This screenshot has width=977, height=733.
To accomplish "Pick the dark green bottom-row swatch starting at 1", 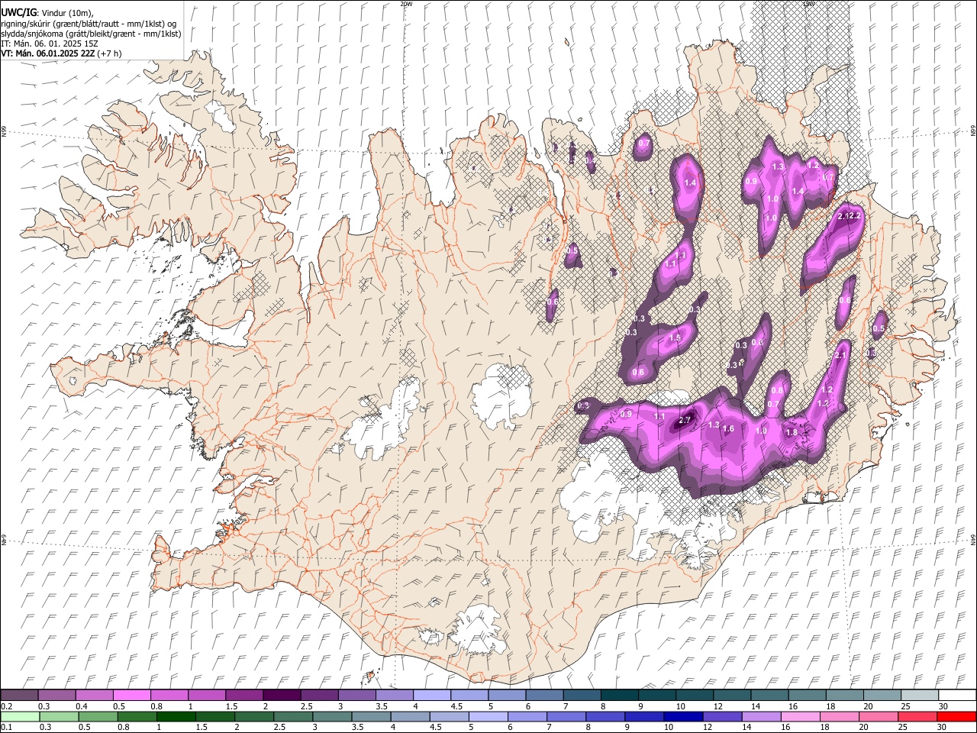I will 176,716.
